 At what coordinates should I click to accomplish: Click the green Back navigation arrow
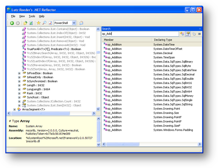[x=12, y=23]
